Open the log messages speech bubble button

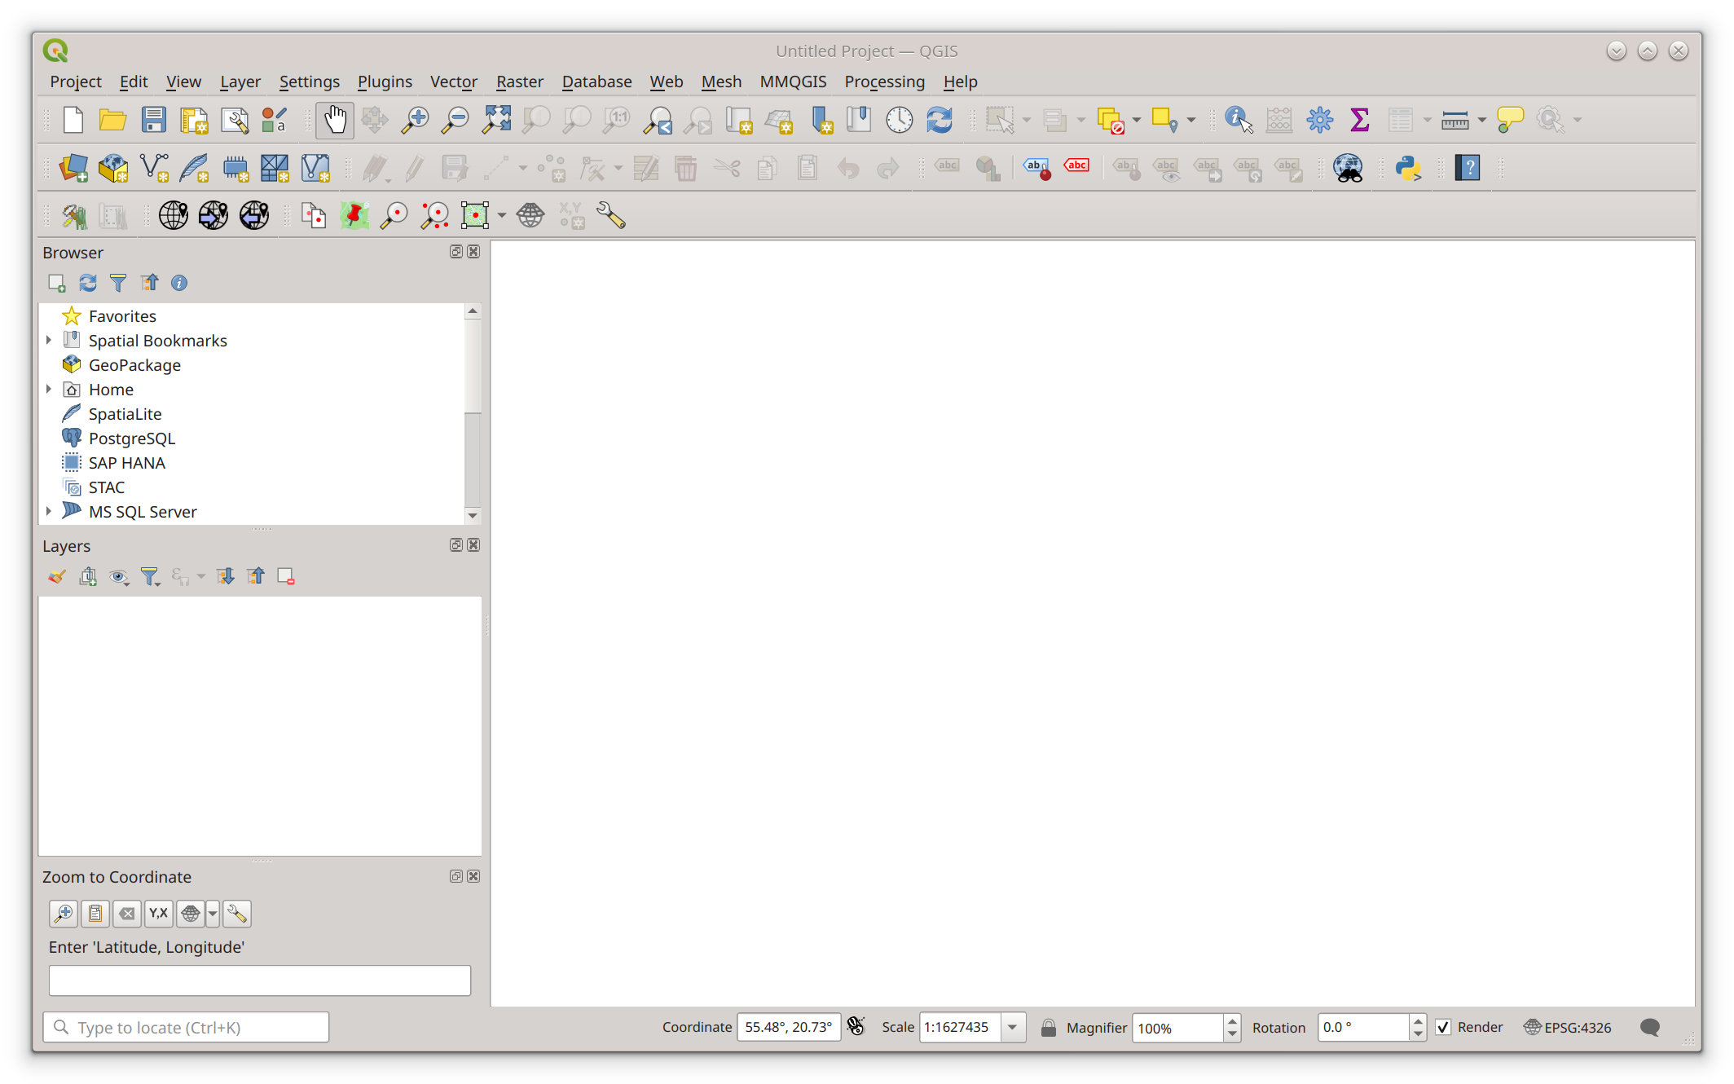1650,1027
